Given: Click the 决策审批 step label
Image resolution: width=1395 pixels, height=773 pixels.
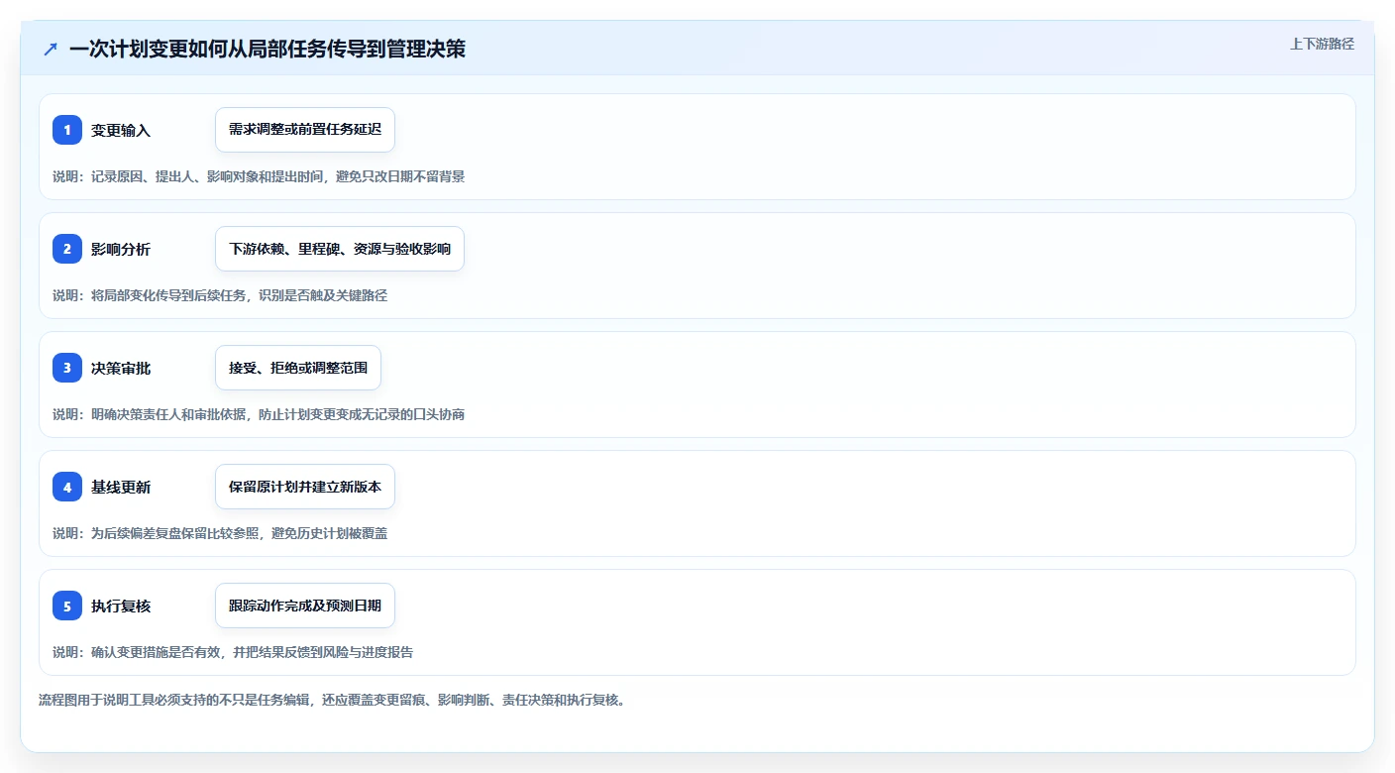Looking at the screenshot, I should (x=121, y=369).
